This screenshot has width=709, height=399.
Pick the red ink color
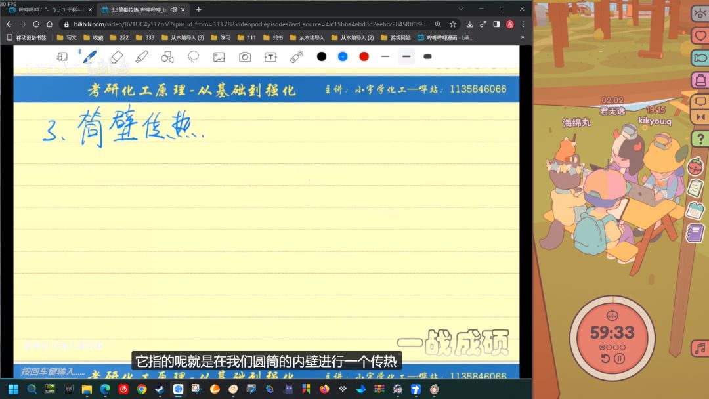click(x=364, y=56)
